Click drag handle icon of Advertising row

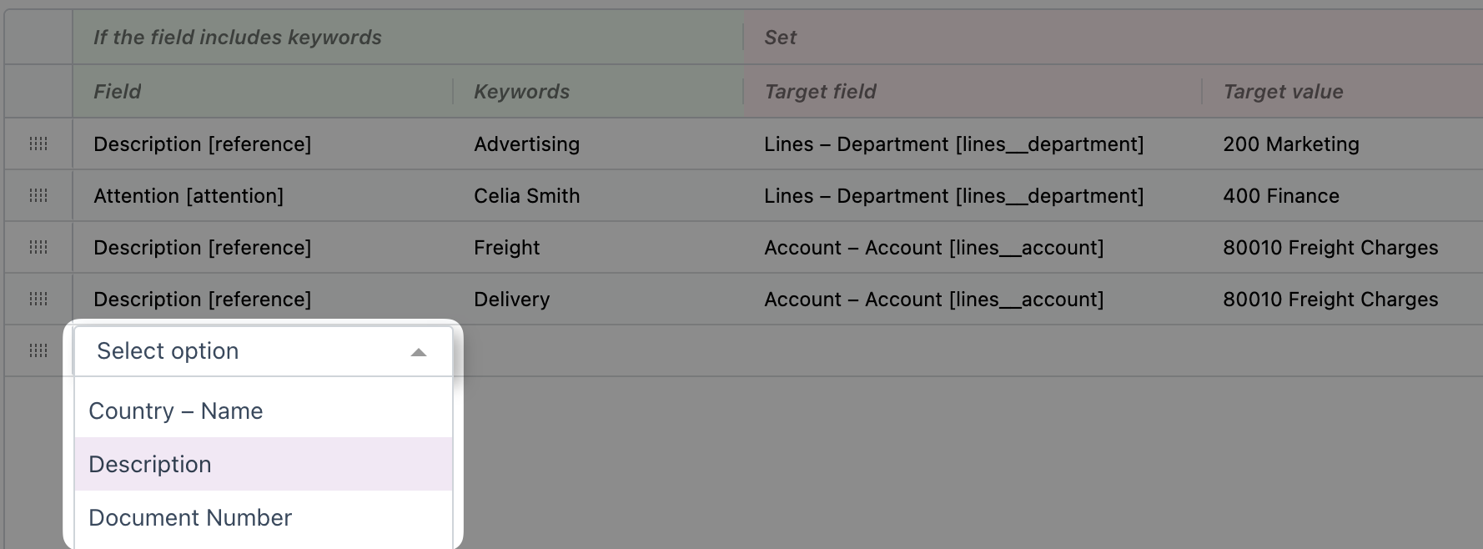(38, 144)
